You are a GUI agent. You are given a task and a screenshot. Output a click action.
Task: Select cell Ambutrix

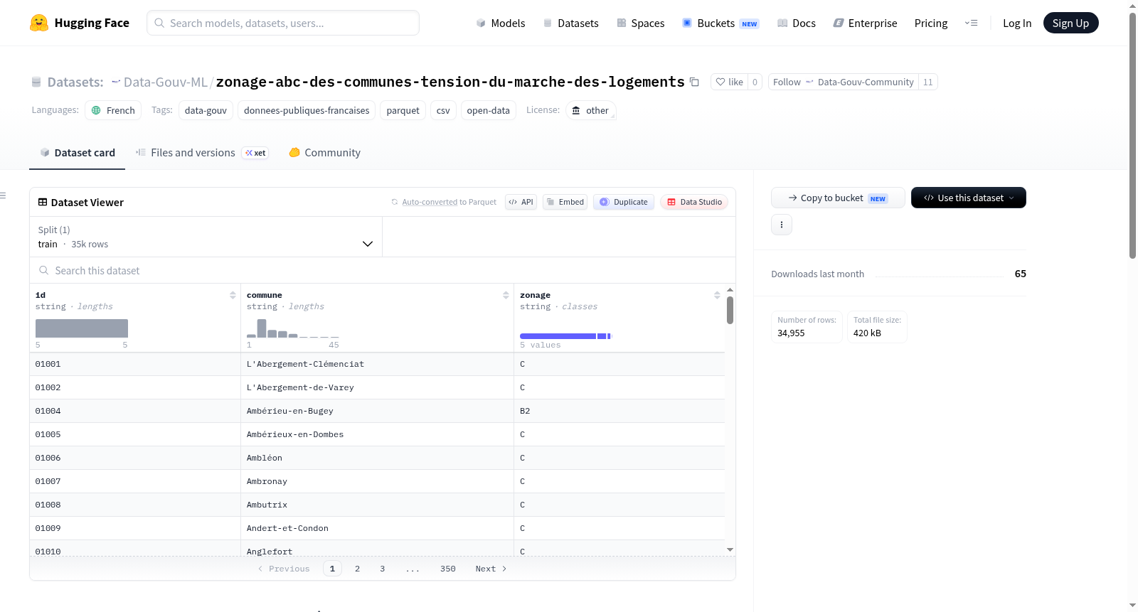(377, 505)
